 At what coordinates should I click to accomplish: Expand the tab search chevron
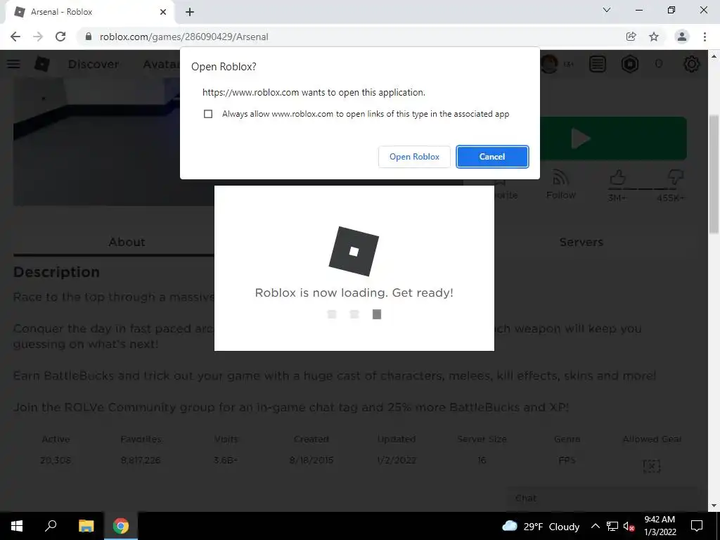(x=607, y=10)
